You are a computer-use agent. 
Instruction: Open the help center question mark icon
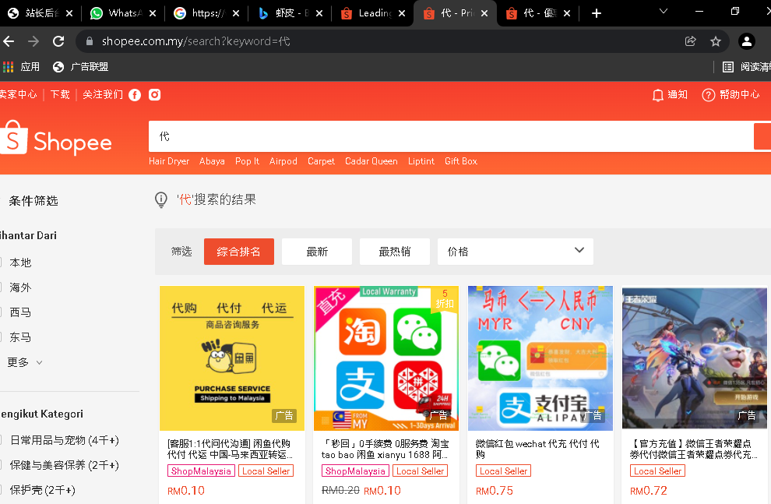(708, 94)
